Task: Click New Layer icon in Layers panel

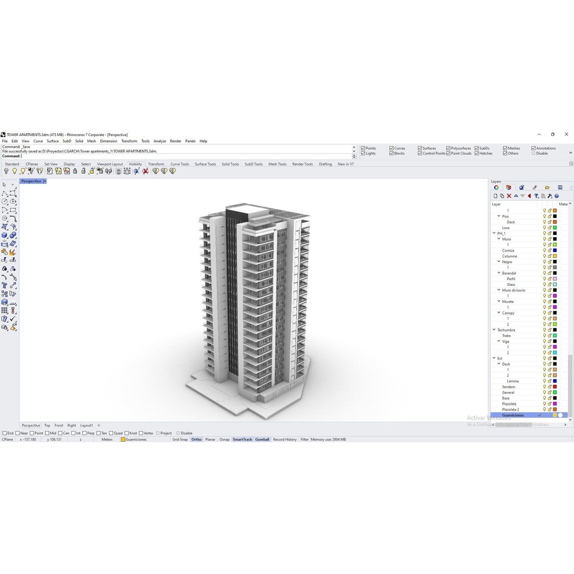Action: [496, 196]
